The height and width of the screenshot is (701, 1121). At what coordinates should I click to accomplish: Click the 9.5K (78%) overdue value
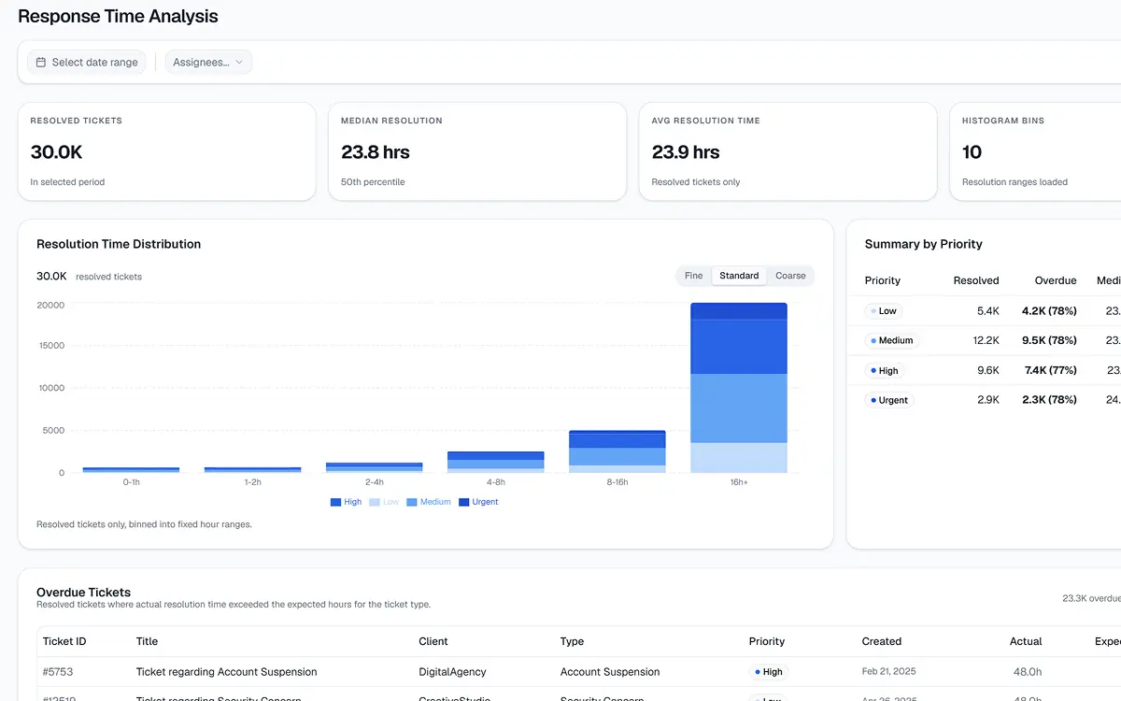1049,340
